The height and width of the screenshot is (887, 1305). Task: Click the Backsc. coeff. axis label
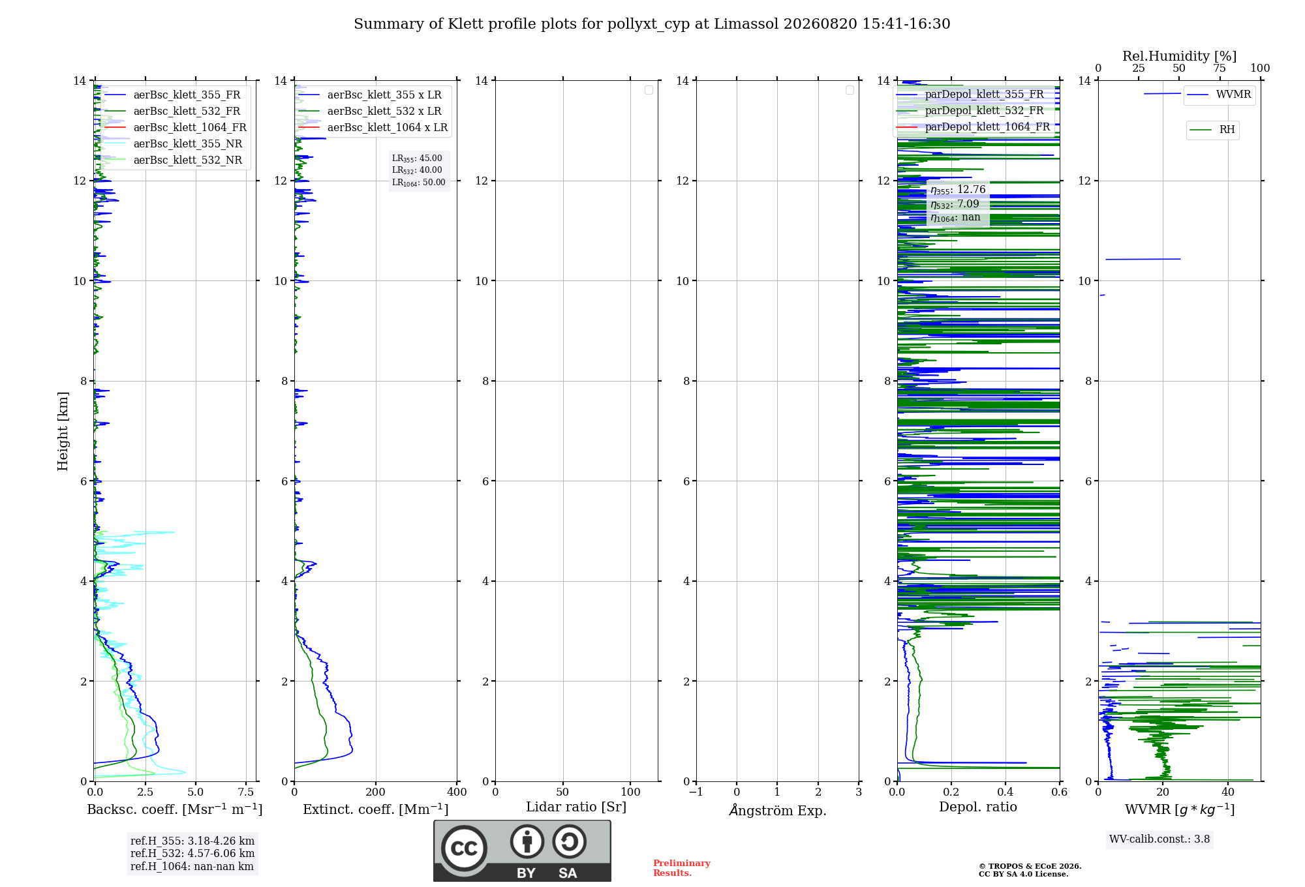point(175,809)
